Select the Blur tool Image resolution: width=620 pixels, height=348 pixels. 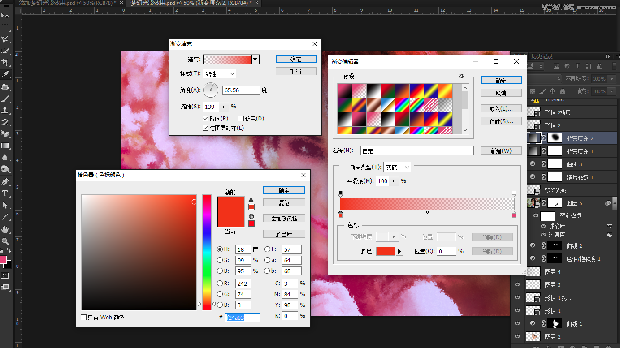(5, 157)
